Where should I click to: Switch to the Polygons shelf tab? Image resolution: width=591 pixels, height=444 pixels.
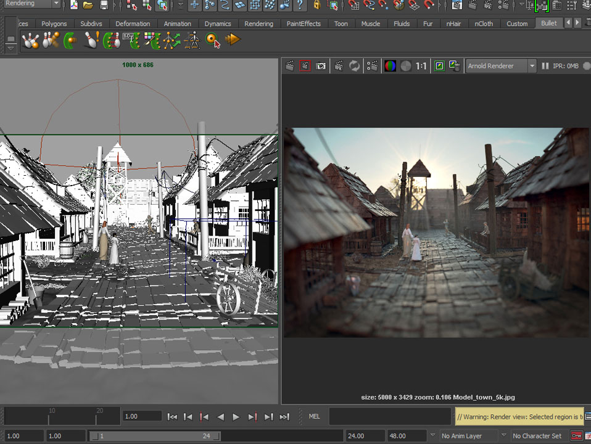click(x=54, y=23)
